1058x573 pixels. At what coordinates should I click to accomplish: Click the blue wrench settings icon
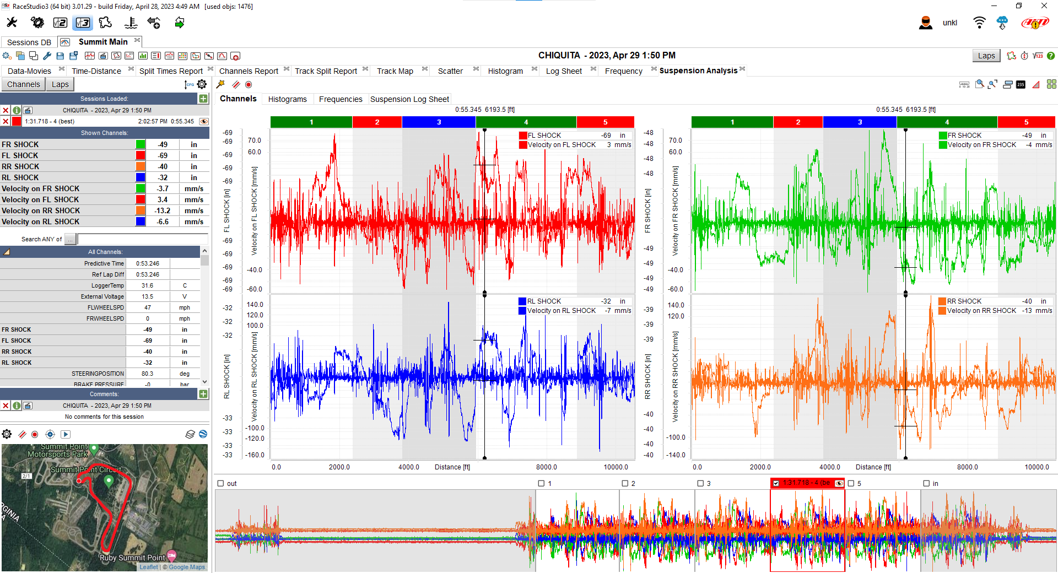tap(47, 56)
